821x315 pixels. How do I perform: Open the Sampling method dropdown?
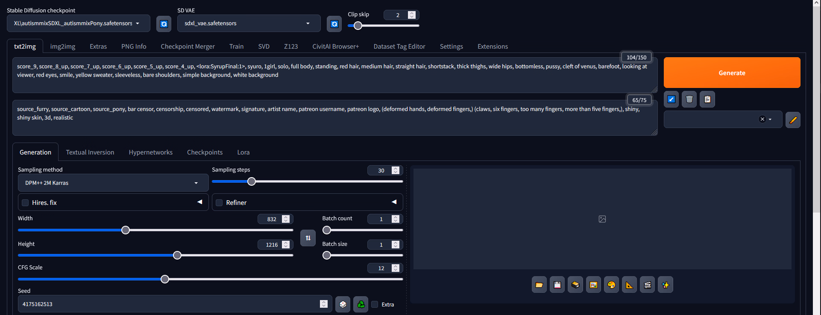113,183
